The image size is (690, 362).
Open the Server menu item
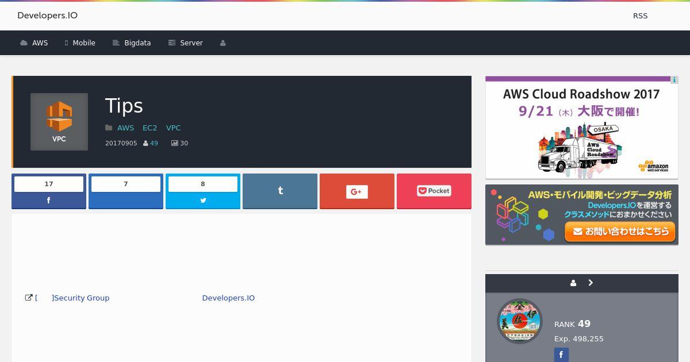coord(185,43)
